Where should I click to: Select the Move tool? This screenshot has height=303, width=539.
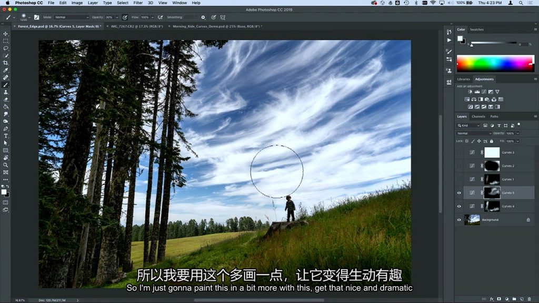click(5, 34)
